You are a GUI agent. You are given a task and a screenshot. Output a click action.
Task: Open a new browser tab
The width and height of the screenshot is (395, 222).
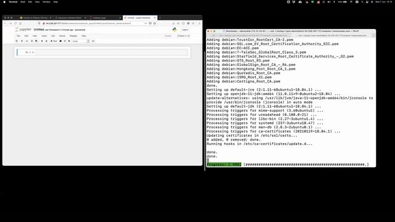(160, 18)
